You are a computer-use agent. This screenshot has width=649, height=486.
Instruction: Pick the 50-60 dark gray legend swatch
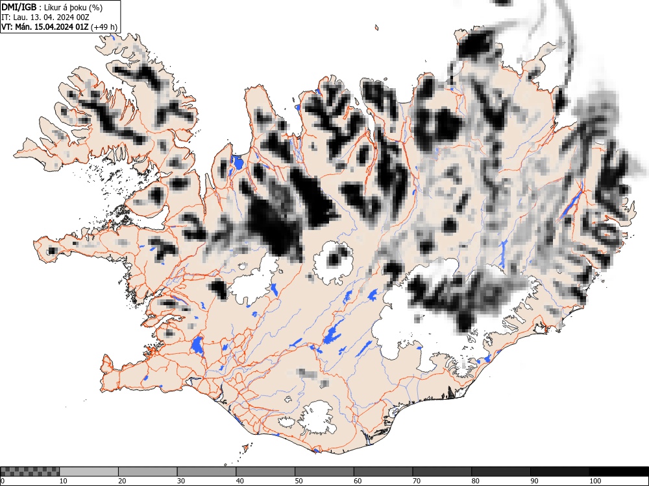click(324, 471)
